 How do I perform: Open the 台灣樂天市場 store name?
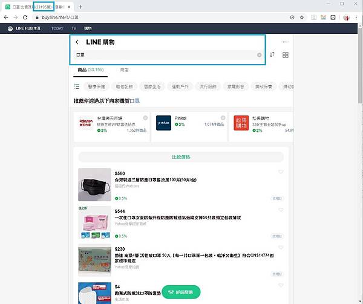click(110, 118)
